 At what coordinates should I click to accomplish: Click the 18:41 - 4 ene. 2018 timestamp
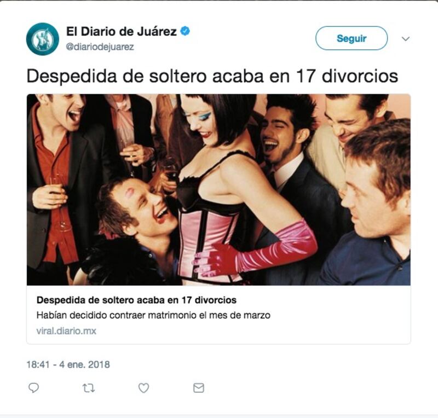68,364
